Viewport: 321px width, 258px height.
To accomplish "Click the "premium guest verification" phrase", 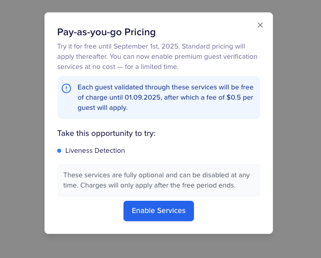I will (214, 57).
